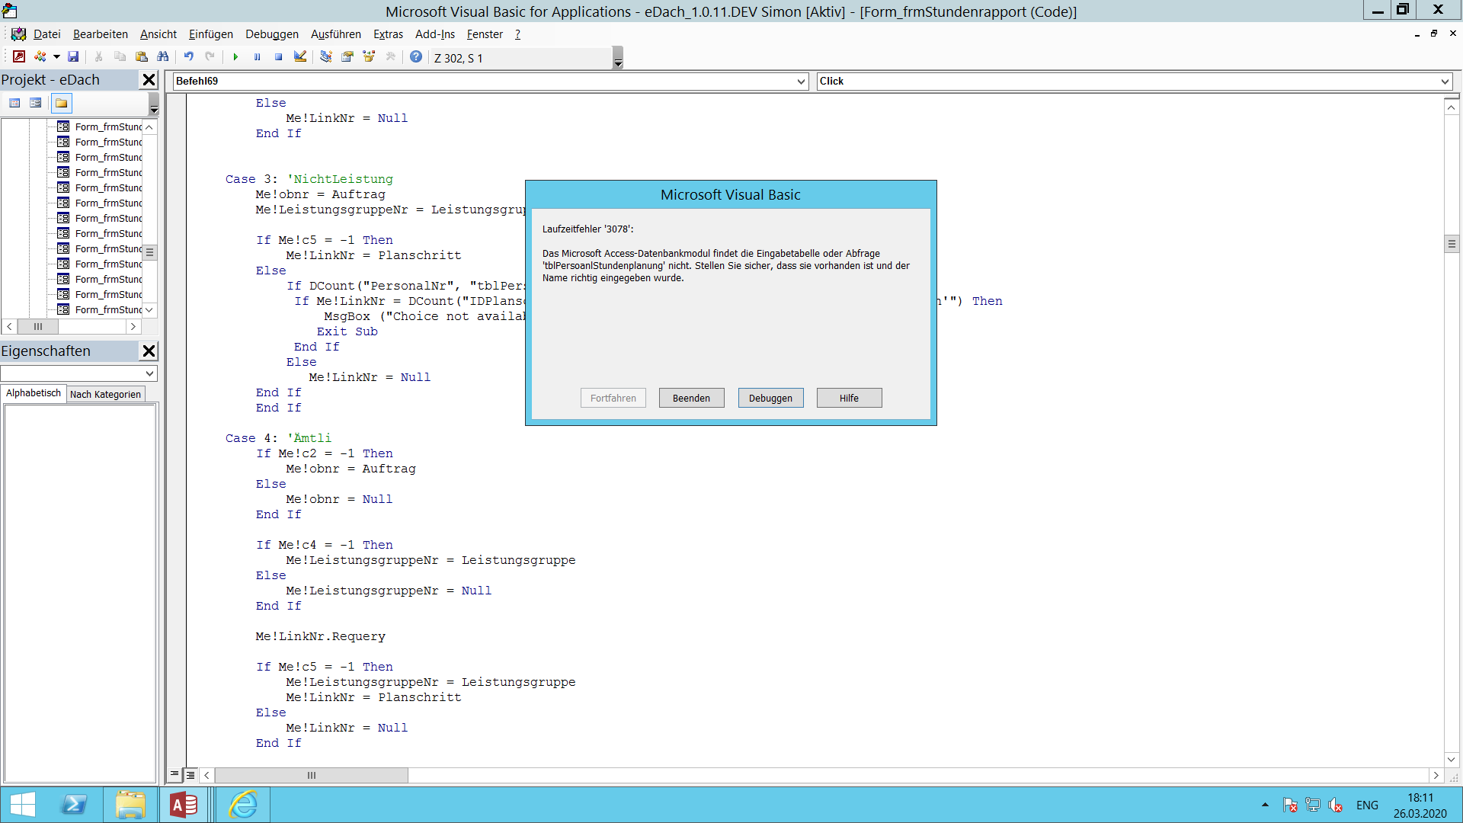Viewport: 1463px width, 823px height.
Task: Open VBA Help via the blue question mark
Action: pos(416,57)
